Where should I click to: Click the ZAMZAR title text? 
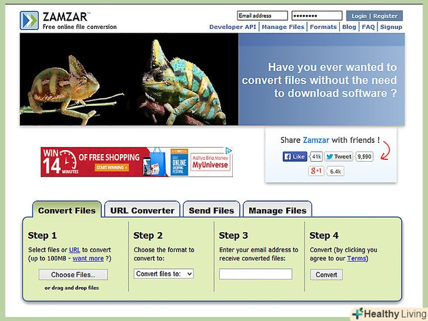click(65, 17)
